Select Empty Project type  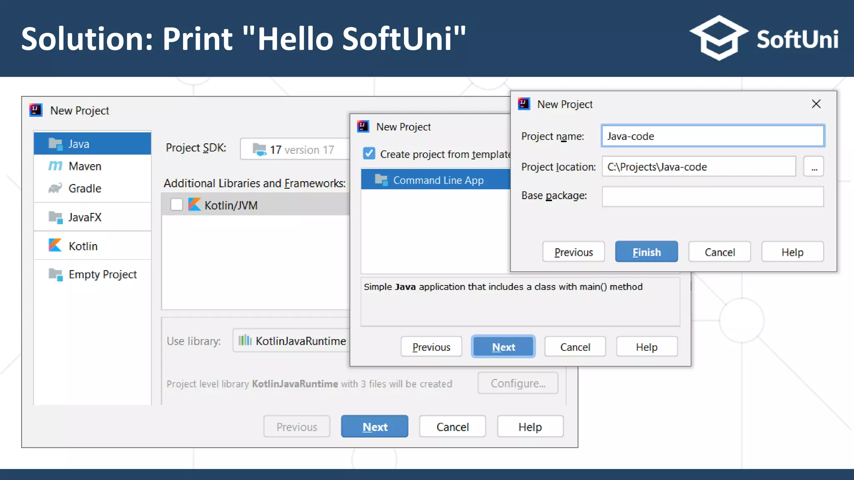[x=92, y=274]
